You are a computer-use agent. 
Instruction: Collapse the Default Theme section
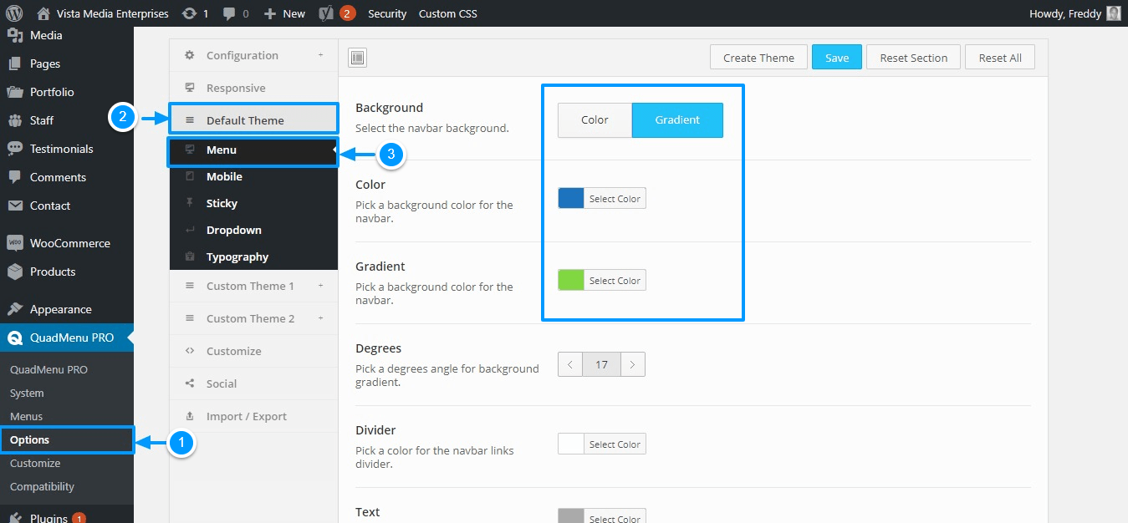(253, 120)
